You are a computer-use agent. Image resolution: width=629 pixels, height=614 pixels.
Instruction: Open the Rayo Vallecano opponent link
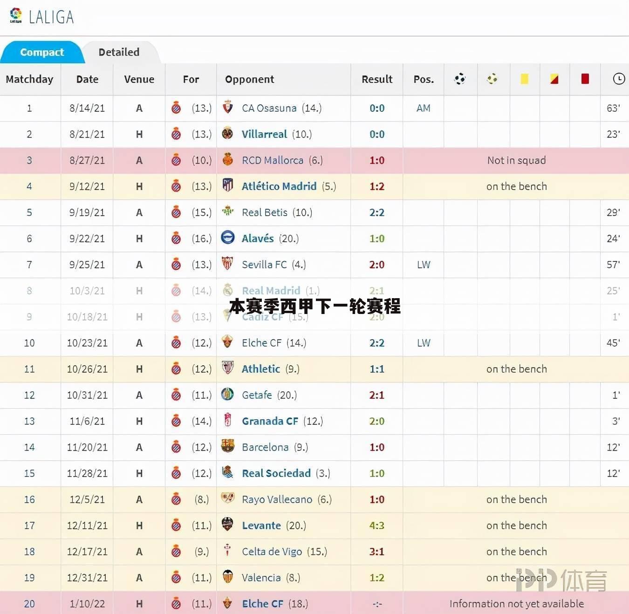pos(277,499)
